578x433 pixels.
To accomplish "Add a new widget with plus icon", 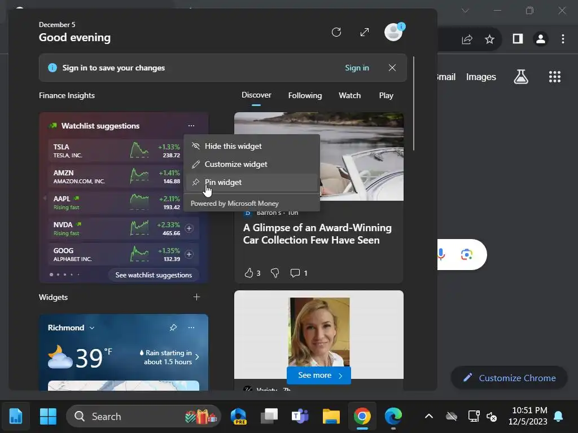I will (196, 297).
